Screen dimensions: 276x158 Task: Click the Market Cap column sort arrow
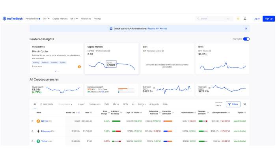coord(79,113)
